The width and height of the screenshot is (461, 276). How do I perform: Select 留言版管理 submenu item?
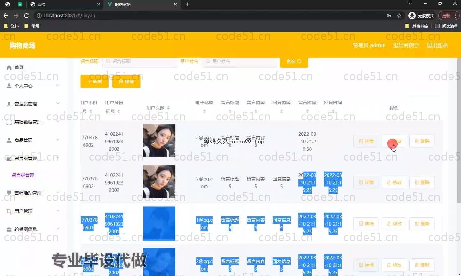click(x=23, y=175)
